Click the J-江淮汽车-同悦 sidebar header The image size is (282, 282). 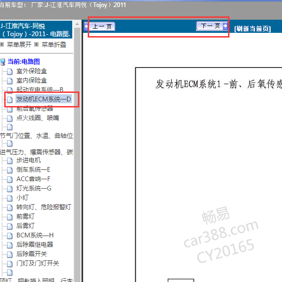tap(36, 30)
